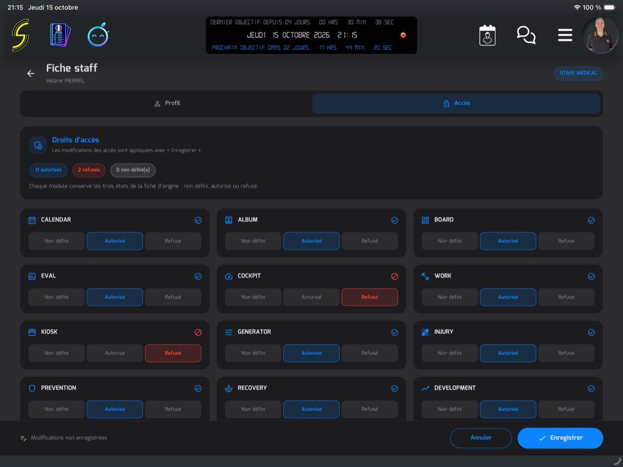Click the KIOSK module icon
The height and width of the screenshot is (467, 623).
click(x=32, y=332)
